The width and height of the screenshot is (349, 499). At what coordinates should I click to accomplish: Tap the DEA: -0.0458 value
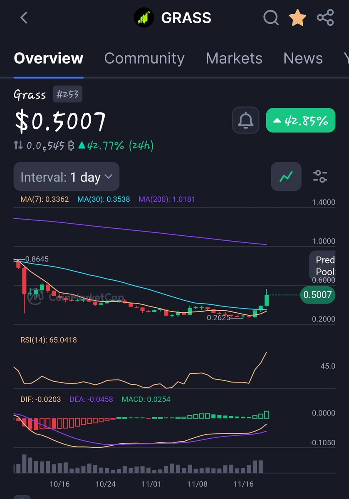91,399
